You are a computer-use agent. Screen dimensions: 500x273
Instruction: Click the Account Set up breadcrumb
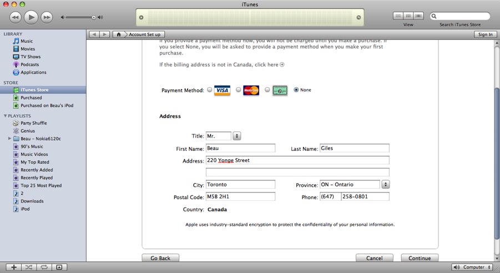tap(144, 34)
